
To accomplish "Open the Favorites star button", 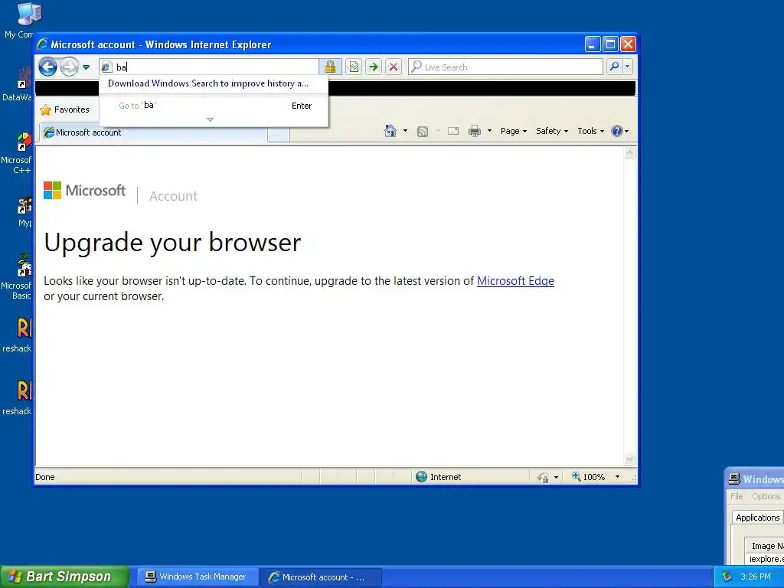I will (64, 109).
